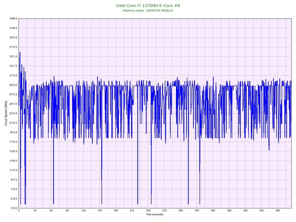Viewport: 296px width, 222px height.
Task: Click the 60 tick on time axis
Action: 51,211
